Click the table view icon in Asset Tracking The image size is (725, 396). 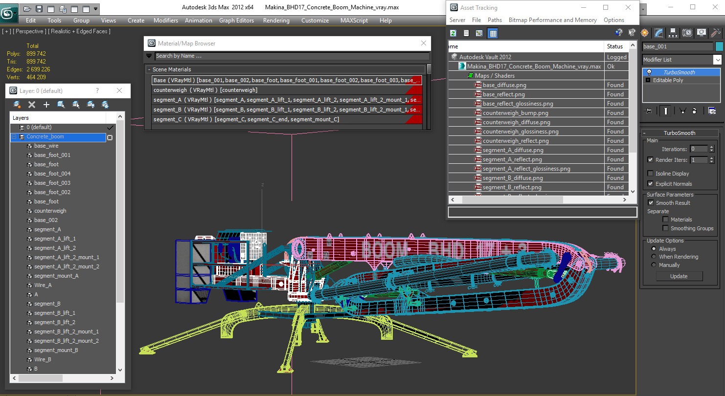pos(493,33)
